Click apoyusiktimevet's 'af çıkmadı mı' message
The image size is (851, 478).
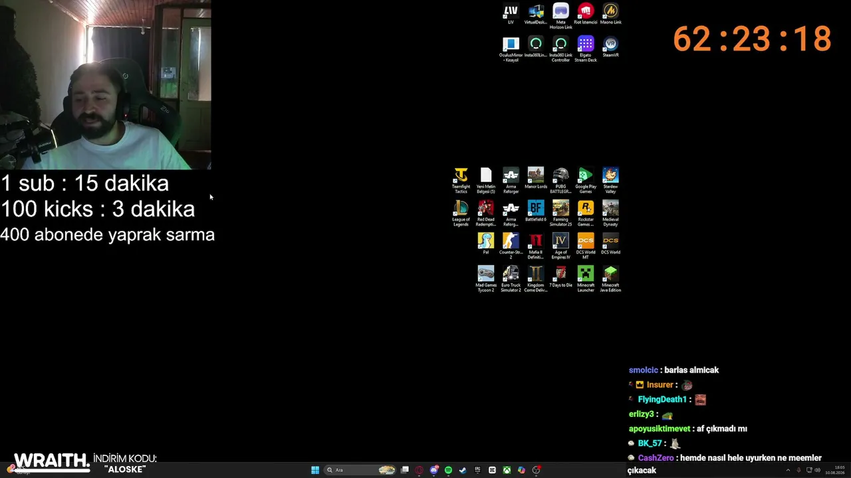tap(722, 429)
